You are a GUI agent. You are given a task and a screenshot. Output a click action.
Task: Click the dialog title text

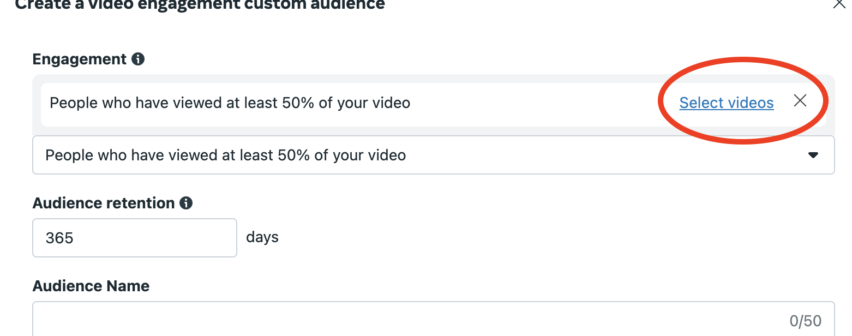coord(200,5)
